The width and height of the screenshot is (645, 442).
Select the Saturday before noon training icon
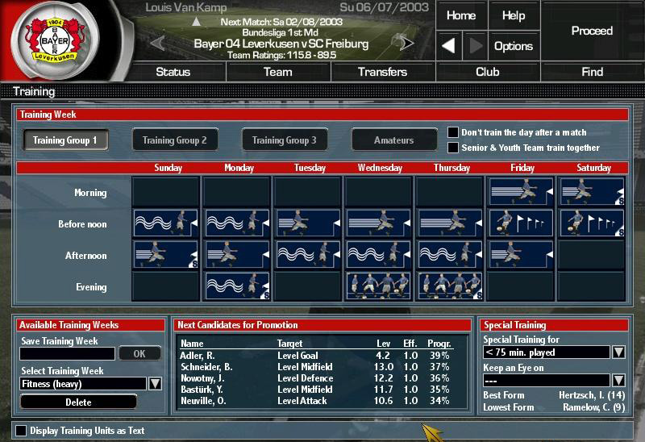(592, 223)
